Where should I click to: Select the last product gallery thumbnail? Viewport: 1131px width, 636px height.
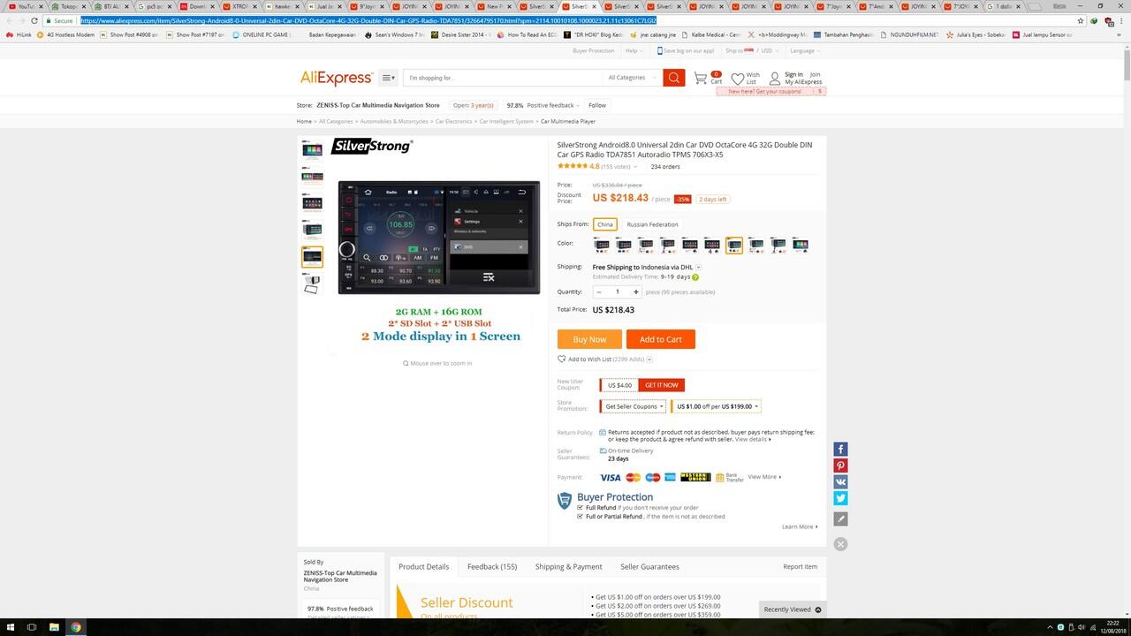coord(312,284)
